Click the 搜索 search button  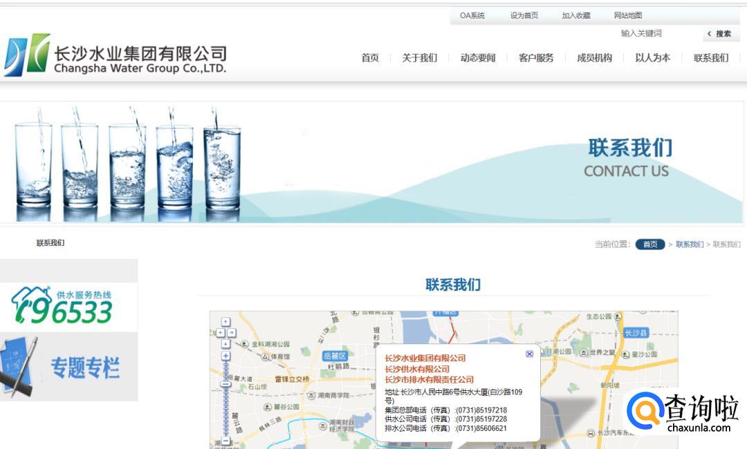tap(721, 34)
